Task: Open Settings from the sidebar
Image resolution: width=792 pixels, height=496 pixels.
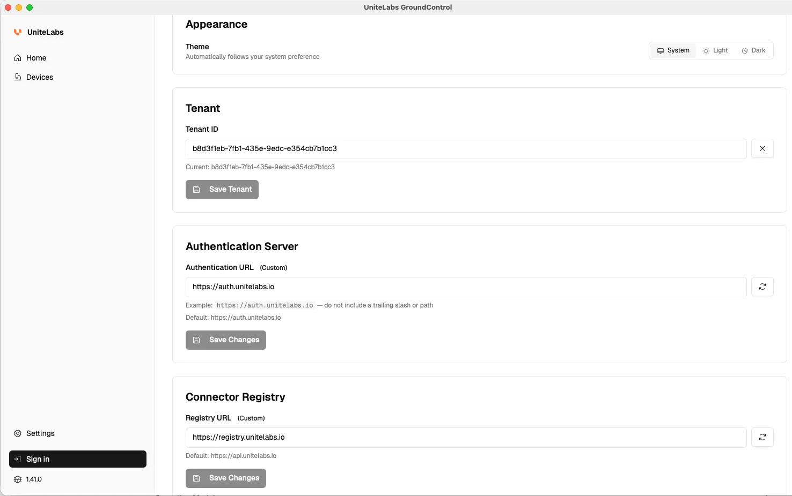Action: click(x=78, y=433)
